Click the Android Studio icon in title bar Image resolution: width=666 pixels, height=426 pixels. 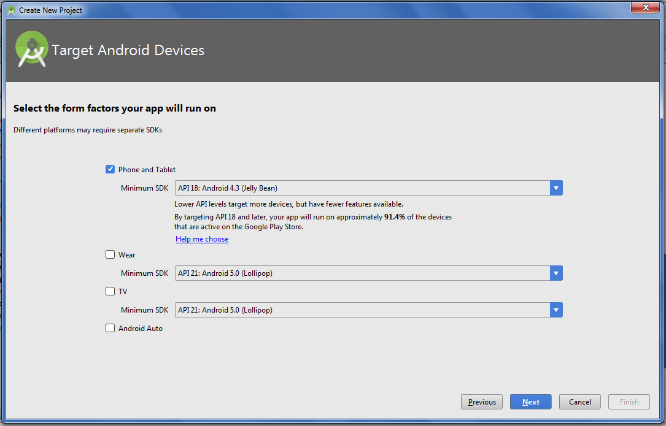10,10
